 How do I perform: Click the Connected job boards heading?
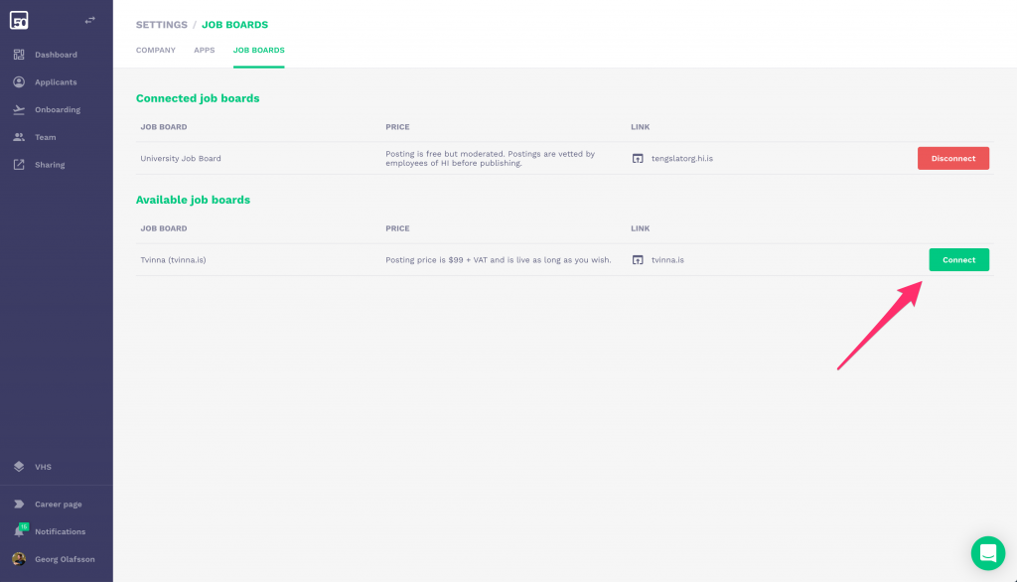[198, 98]
